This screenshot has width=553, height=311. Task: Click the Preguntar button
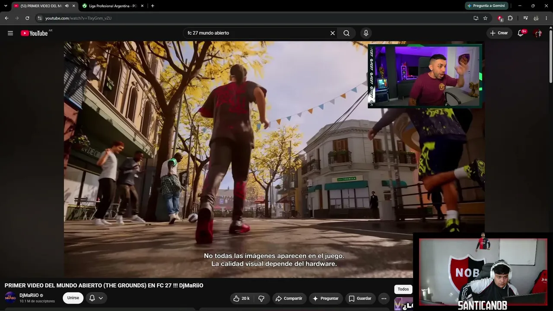pyautogui.click(x=326, y=298)
